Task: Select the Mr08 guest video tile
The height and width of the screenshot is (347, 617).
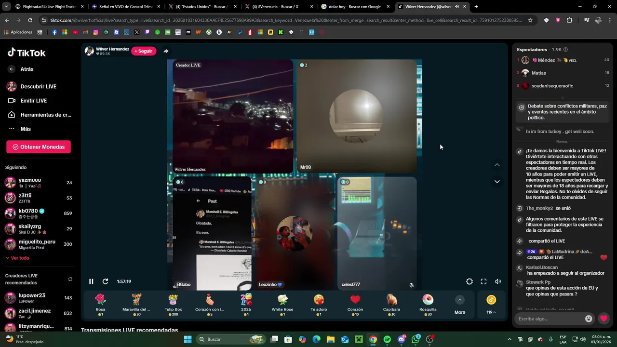Action: [356, 116]
